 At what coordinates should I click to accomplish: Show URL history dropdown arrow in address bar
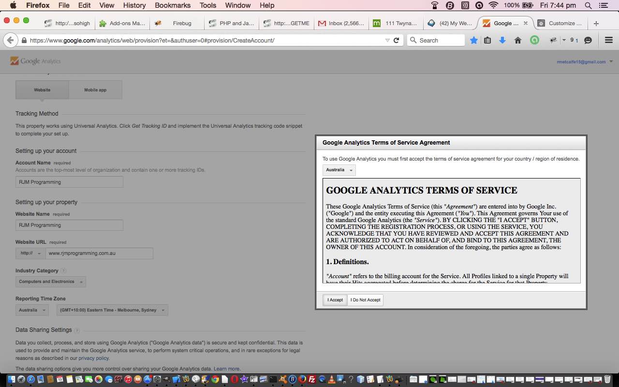pos(387,41)
